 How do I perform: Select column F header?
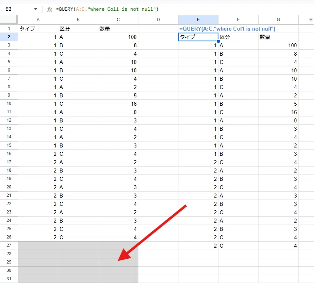(x=238, y=19)
